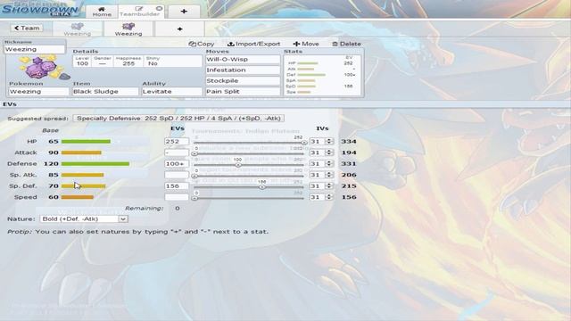Edit the Defense EV field
This screenshot has width=571, height=321.
click(x=177, y=164)
